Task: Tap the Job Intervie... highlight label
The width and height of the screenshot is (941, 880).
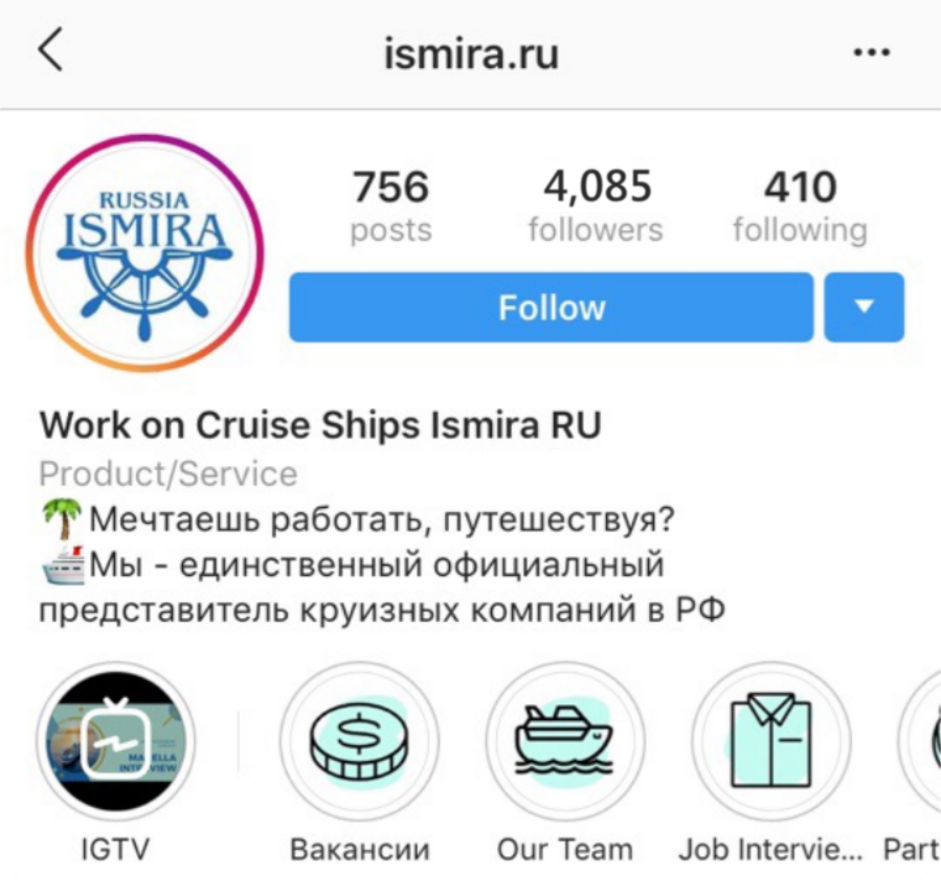Action: (x=771, y=850)
